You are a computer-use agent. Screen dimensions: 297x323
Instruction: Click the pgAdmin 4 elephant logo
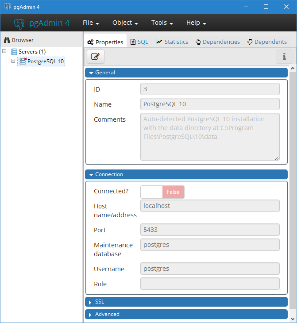(19, 23)
